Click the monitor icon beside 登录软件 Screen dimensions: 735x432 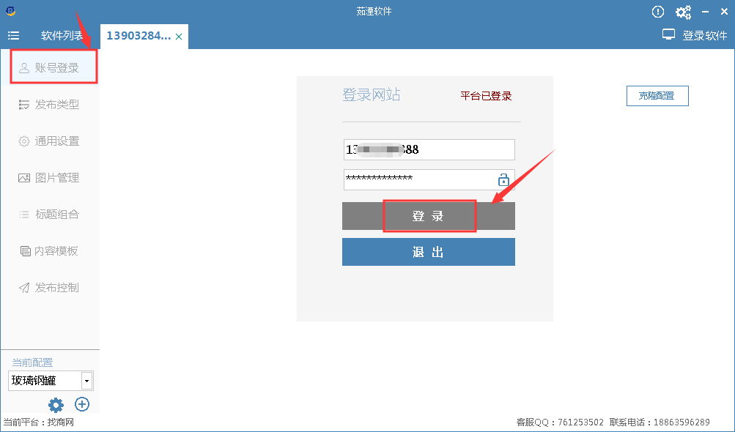pos(668,35)
